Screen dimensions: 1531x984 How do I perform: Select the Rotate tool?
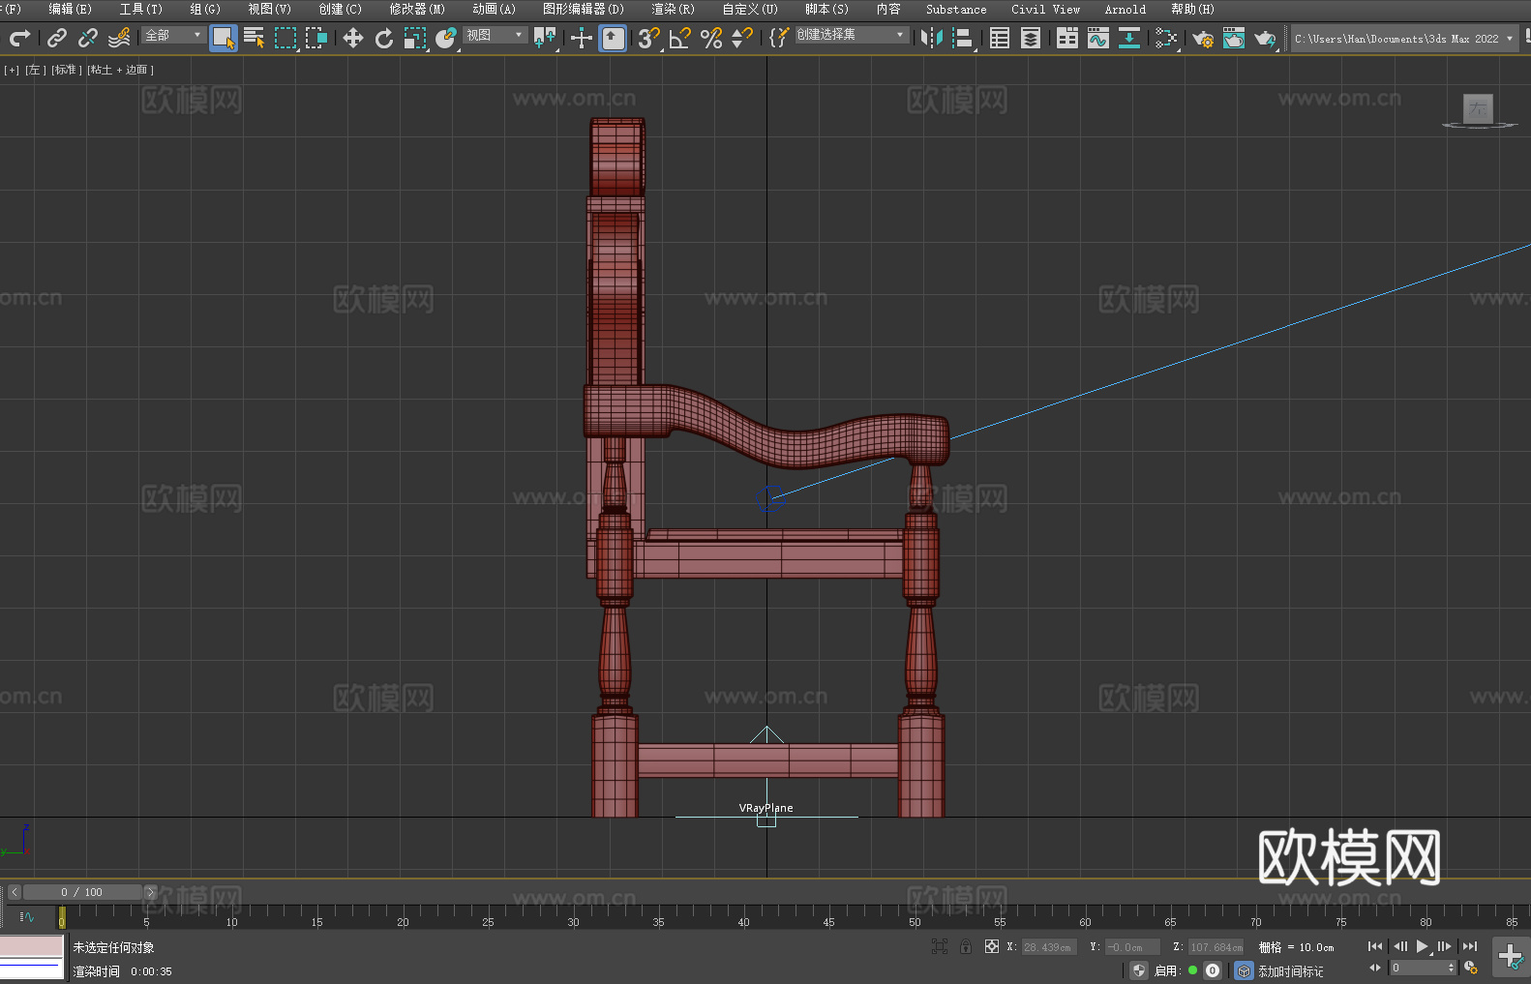384,38
